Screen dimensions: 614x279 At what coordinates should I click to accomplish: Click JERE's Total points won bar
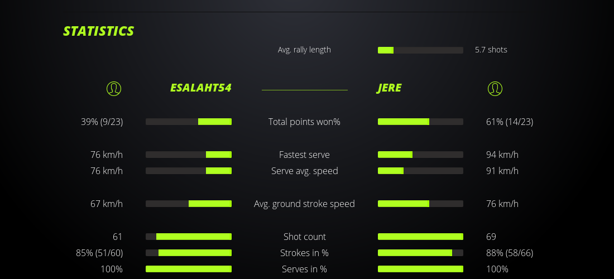(420, 122)
